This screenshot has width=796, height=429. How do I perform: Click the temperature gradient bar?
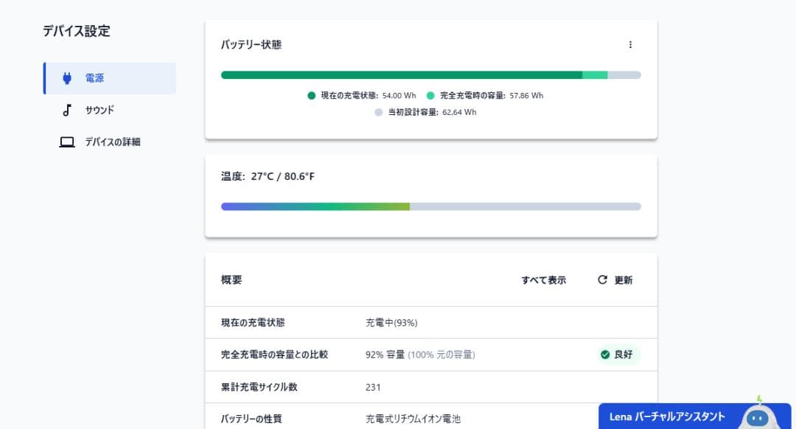coord(430,206)
